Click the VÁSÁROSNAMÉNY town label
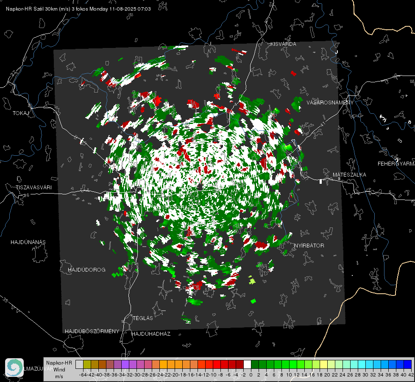Viewport: 415px width, 382px height. [330, 102]
